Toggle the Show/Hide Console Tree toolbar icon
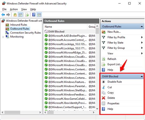Screen dimensions: 145x120 (20, 15)
